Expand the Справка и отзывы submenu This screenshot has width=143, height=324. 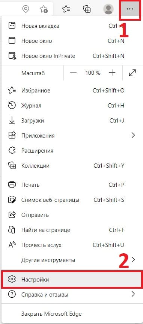[71, 294]
